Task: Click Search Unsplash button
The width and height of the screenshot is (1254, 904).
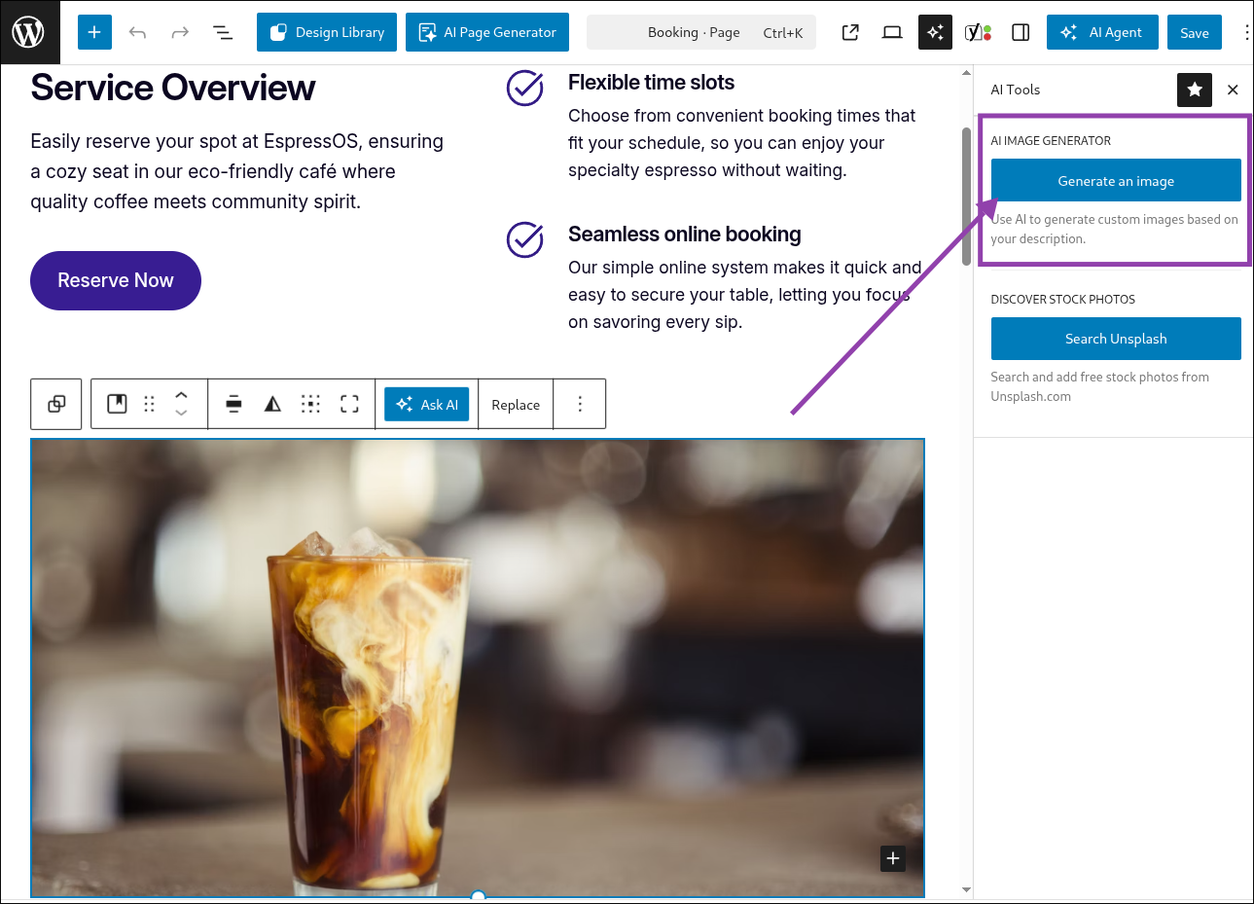Action: coord(1116,339)
